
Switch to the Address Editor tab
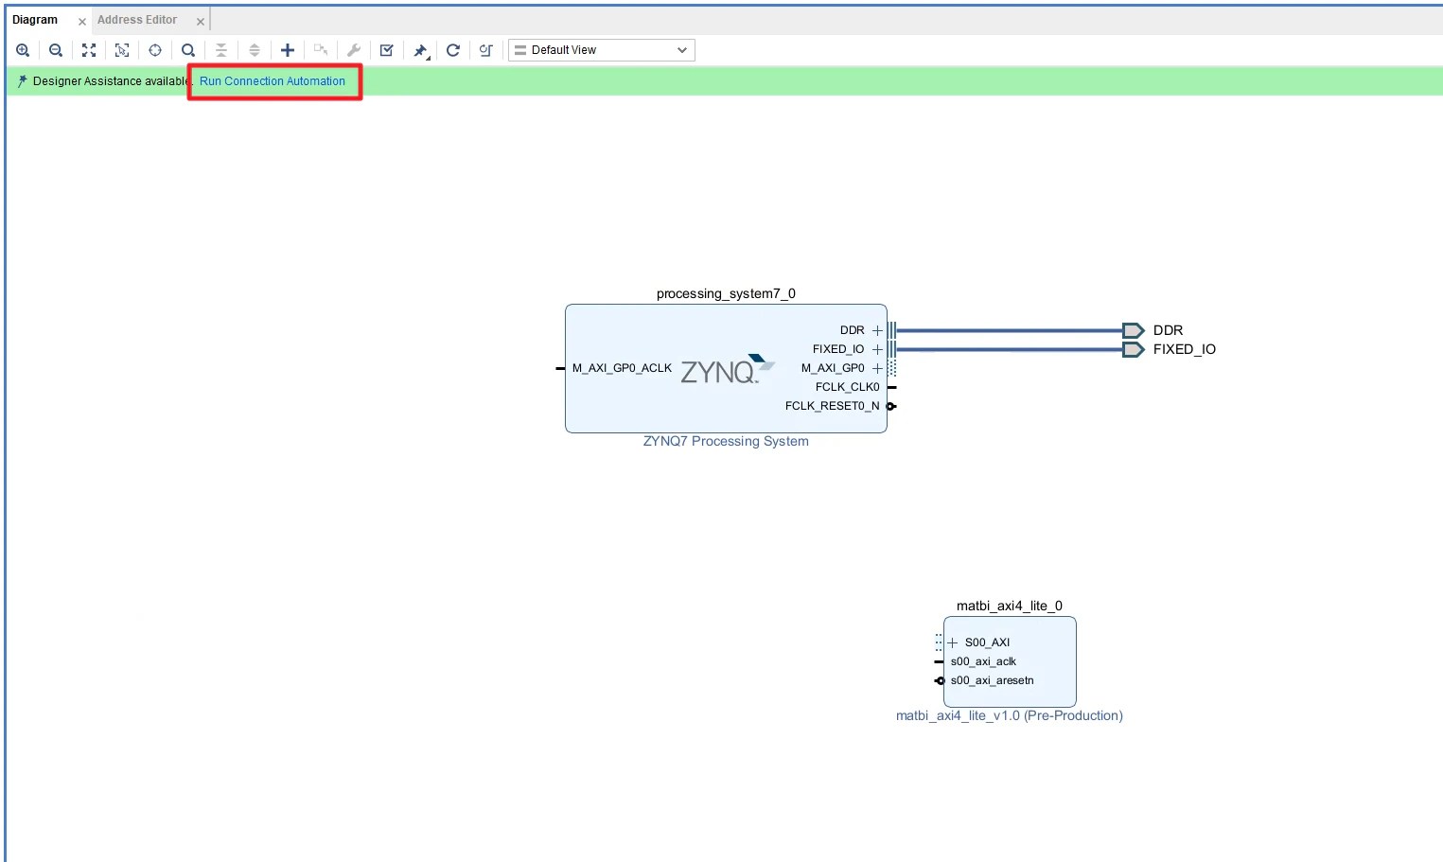click(137, 20)
